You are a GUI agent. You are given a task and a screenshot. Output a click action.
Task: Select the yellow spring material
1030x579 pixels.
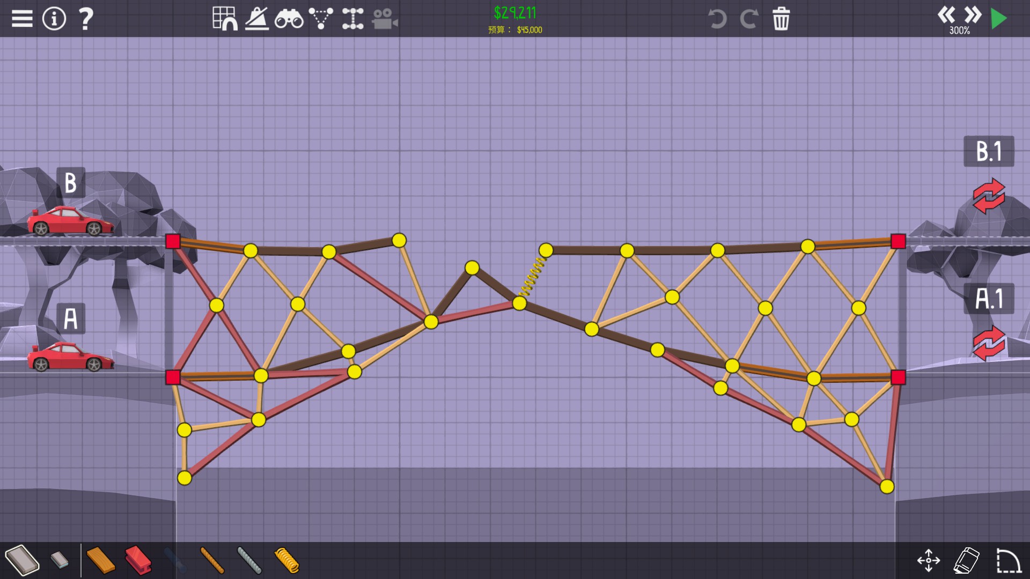(x=286, y=560)
